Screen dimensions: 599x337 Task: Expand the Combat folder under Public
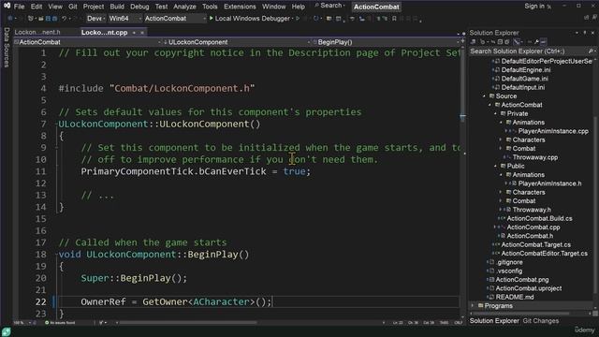(x=501, y=201)
